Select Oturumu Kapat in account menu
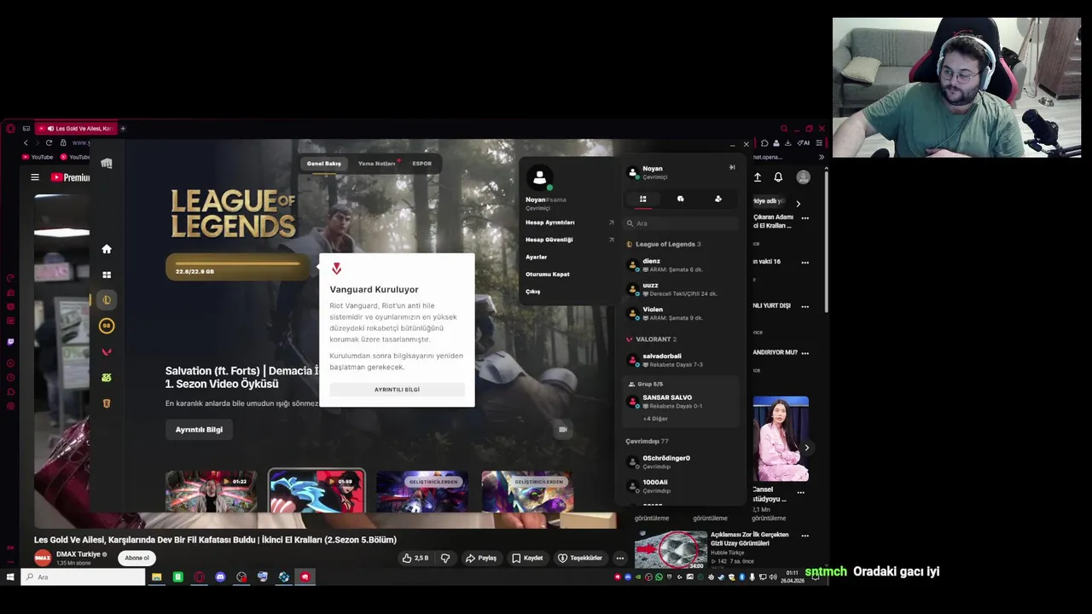The width and height of the screenshot is (1092, 614). tap(548, 274)
